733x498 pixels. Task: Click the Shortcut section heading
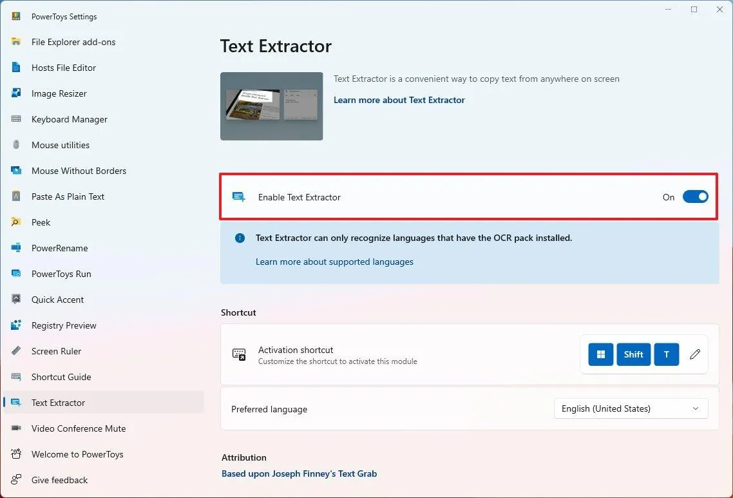(x=238, y=312)
